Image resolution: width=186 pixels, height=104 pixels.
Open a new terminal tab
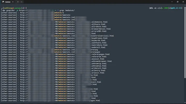click(x=18, y=2)
